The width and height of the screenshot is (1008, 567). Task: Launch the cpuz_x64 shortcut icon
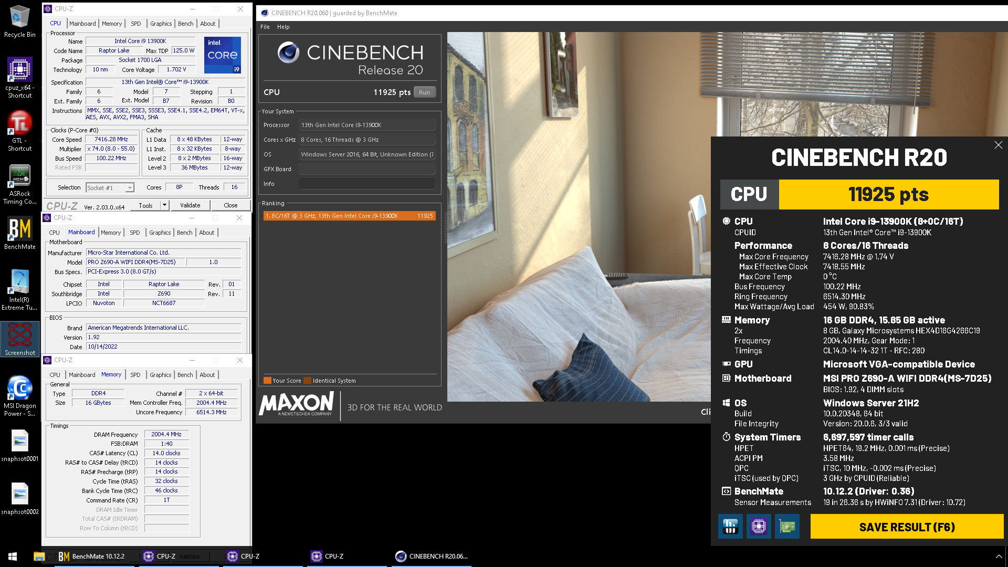point(20,78)
